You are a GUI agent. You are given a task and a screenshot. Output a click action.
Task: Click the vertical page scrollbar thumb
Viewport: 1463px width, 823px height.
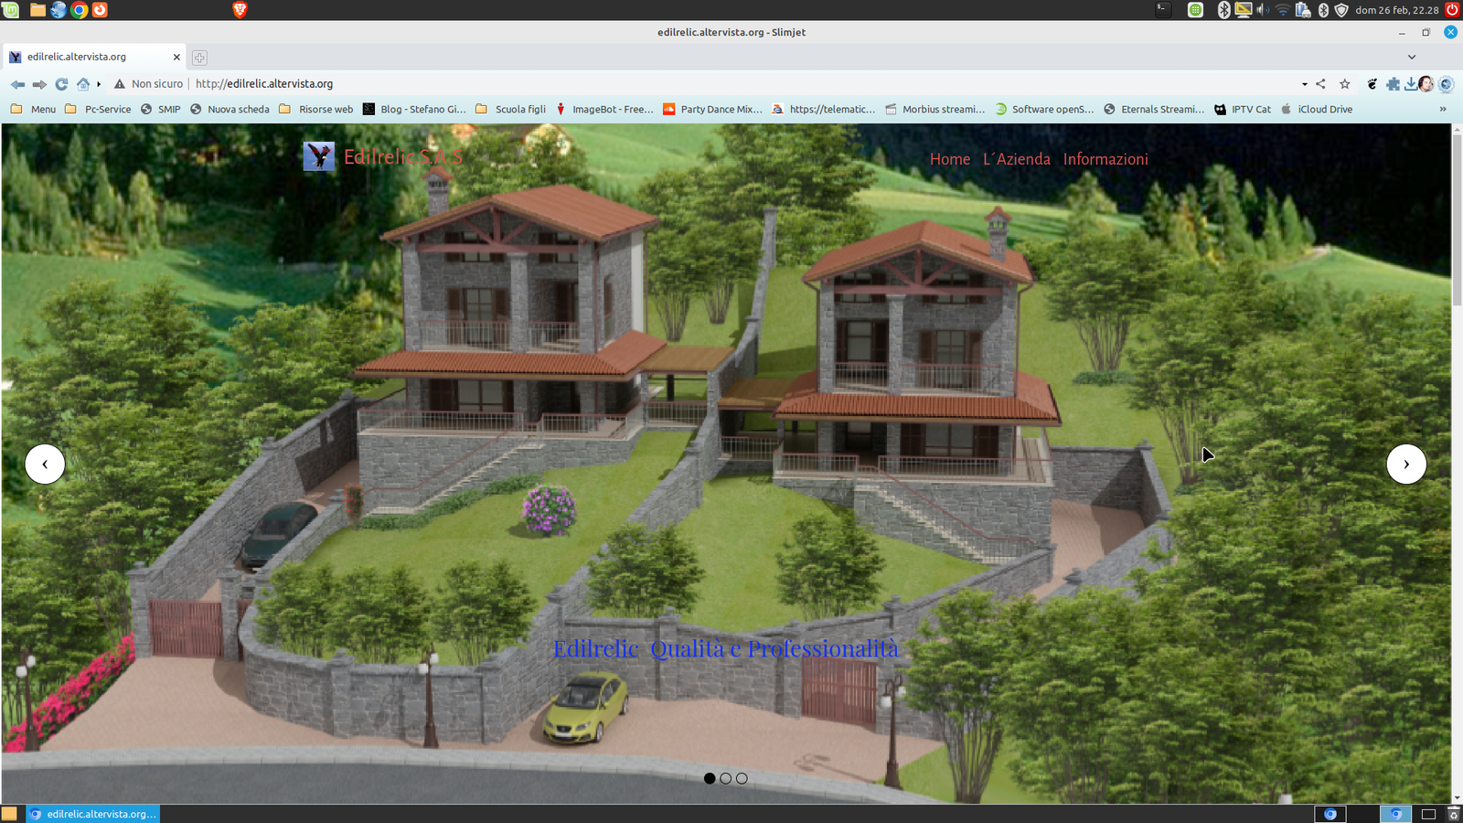tap(1457, 219)
